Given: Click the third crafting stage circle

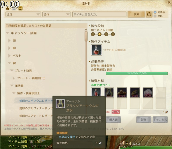Looking at the screenshot, I should (106, 34).
